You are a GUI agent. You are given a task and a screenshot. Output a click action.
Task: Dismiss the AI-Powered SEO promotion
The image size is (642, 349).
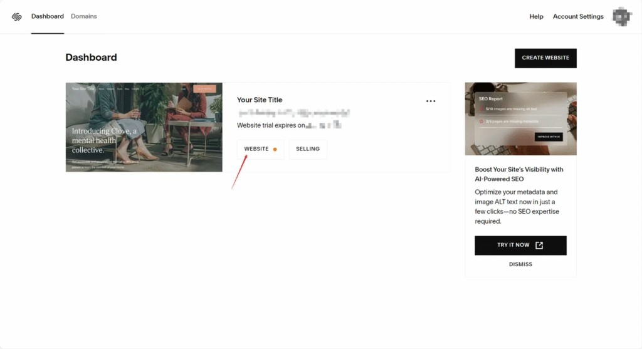520,264
